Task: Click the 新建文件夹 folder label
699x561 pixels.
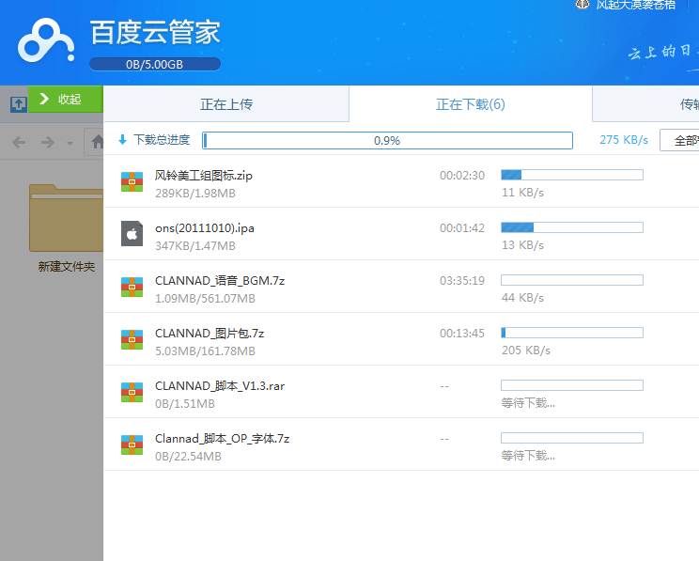Action: coord(67,267)
